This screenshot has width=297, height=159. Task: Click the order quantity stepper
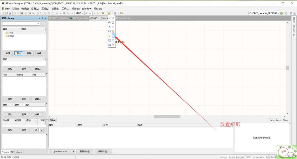[42, 130]
